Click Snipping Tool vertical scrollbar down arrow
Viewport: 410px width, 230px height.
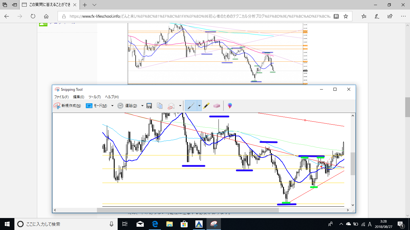point(353,205)
